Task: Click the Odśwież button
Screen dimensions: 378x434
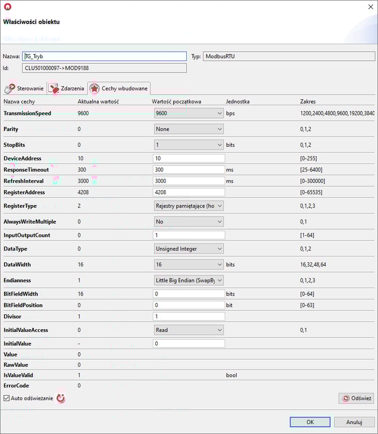Action: point(356,398)
